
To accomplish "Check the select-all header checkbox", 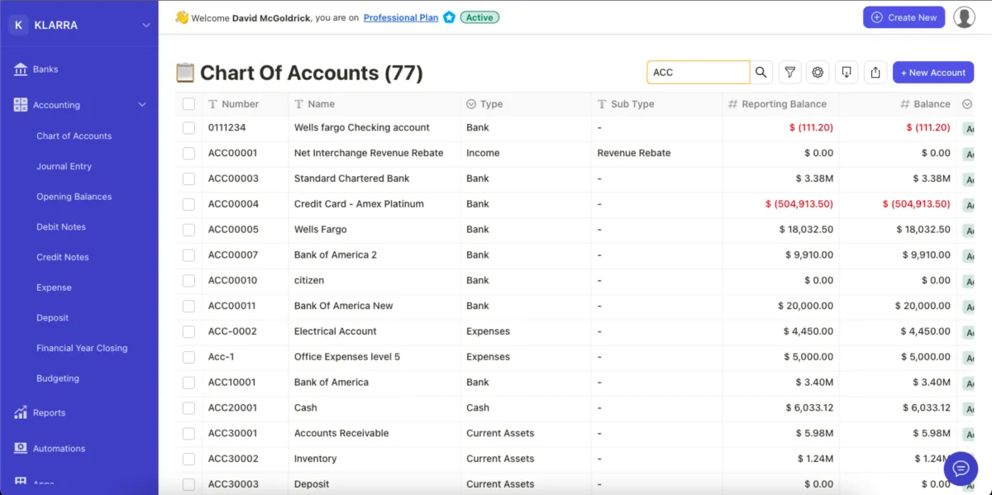I will tap(188, 104).
